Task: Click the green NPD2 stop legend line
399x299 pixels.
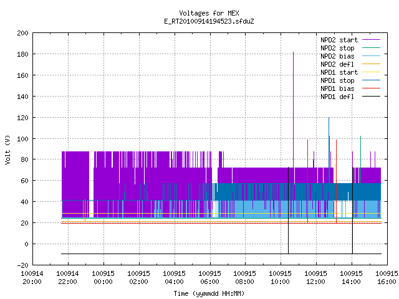Action: [372, 48]
